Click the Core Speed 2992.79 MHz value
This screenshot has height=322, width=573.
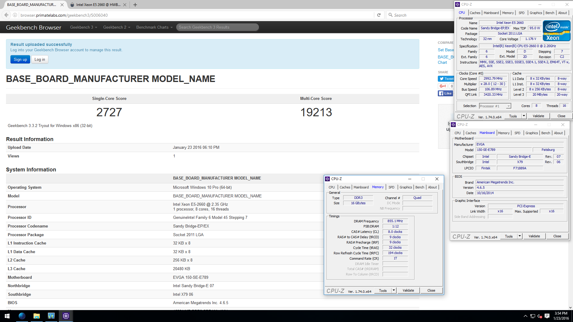click(493, 79)
